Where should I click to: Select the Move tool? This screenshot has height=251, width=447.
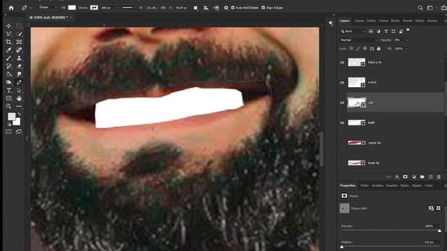click(9, 26)
